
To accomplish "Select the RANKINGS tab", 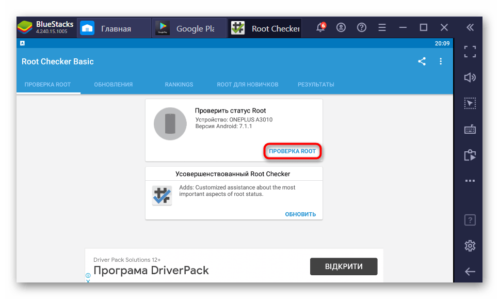I will [179, 85].
